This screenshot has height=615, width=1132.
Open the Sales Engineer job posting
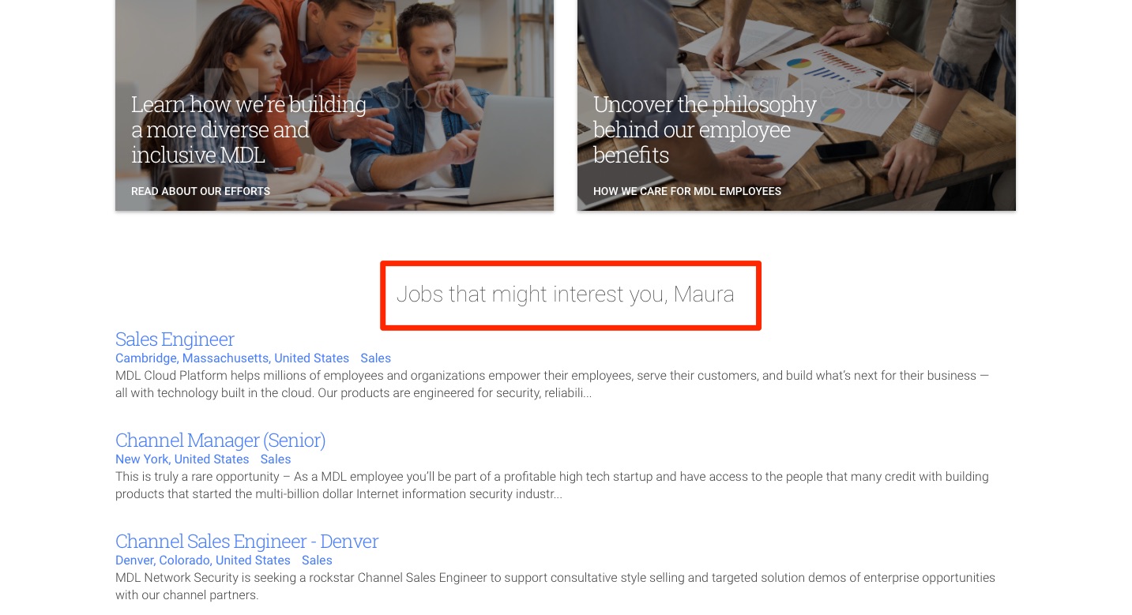tap(175, 339)
